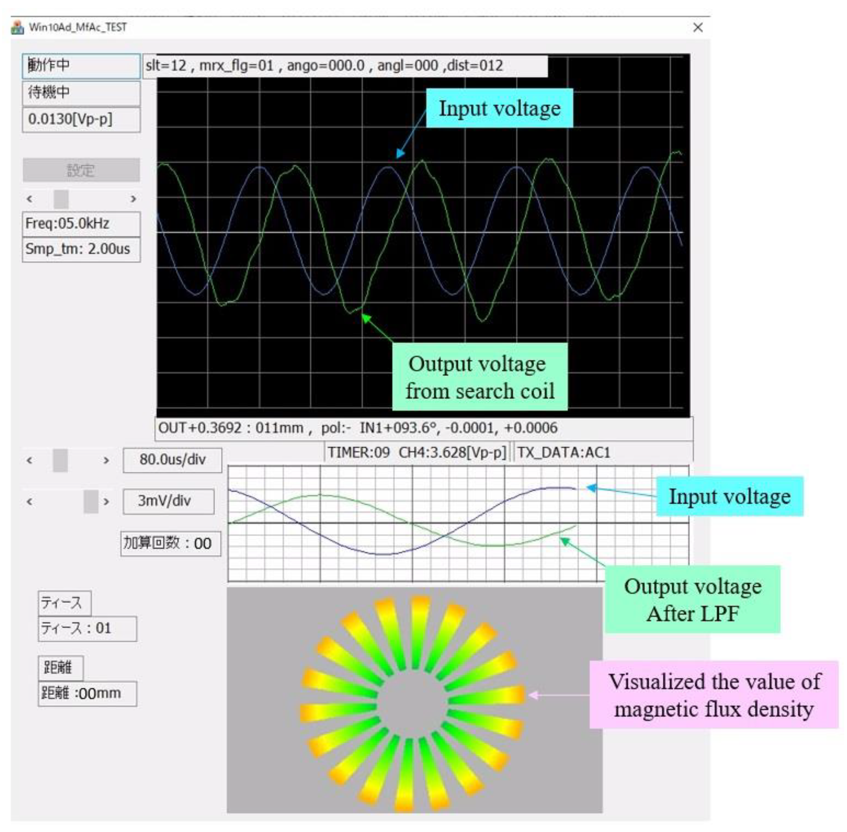
Task: Click the Win10Ad_MfAc_TEST app icon
Action: [17, 28]
